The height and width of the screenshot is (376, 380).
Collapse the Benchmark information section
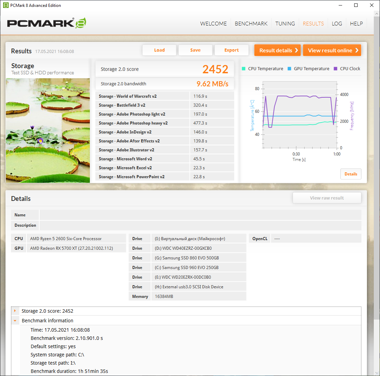click(15, 321)
